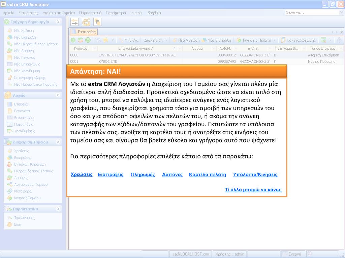The width and height of the screenshot is (345, 258).
Task: Click the refresh record icon in grid toolbar
Action: pos(81,40)
